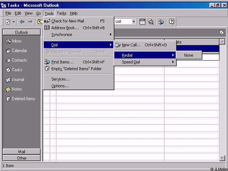The height and width of the screenshot is (171, 228).
Task: Click the Other group button
Action: coord(21,158)
